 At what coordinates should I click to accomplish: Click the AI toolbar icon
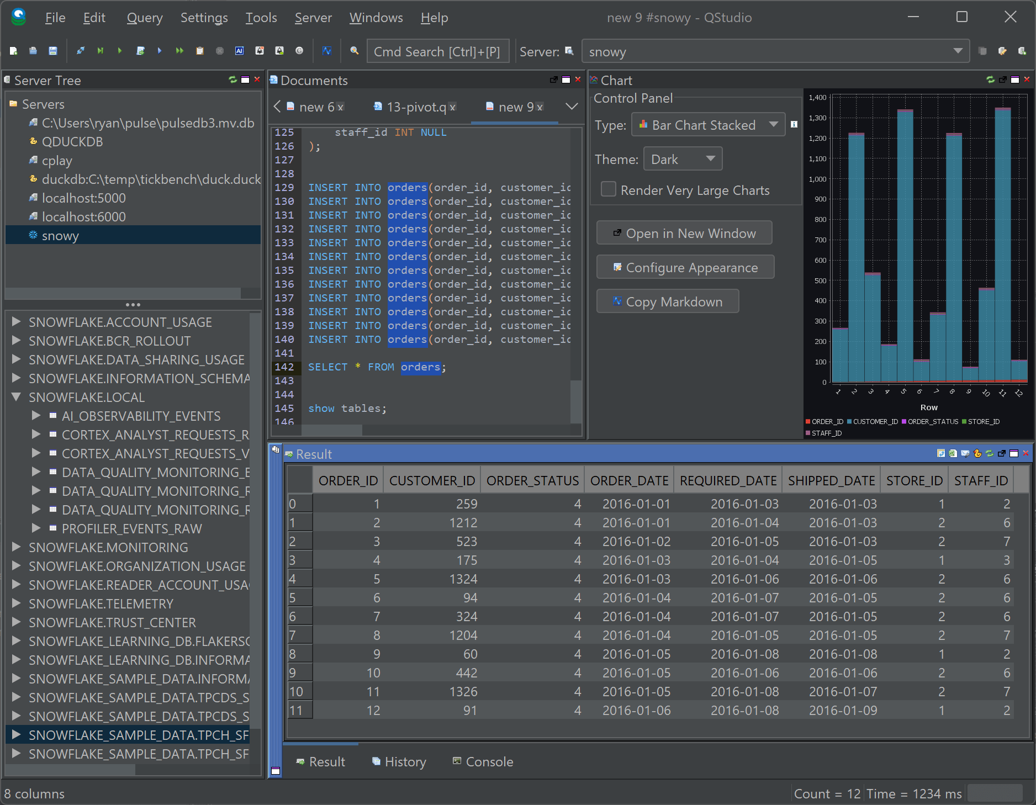coord(239,51)
